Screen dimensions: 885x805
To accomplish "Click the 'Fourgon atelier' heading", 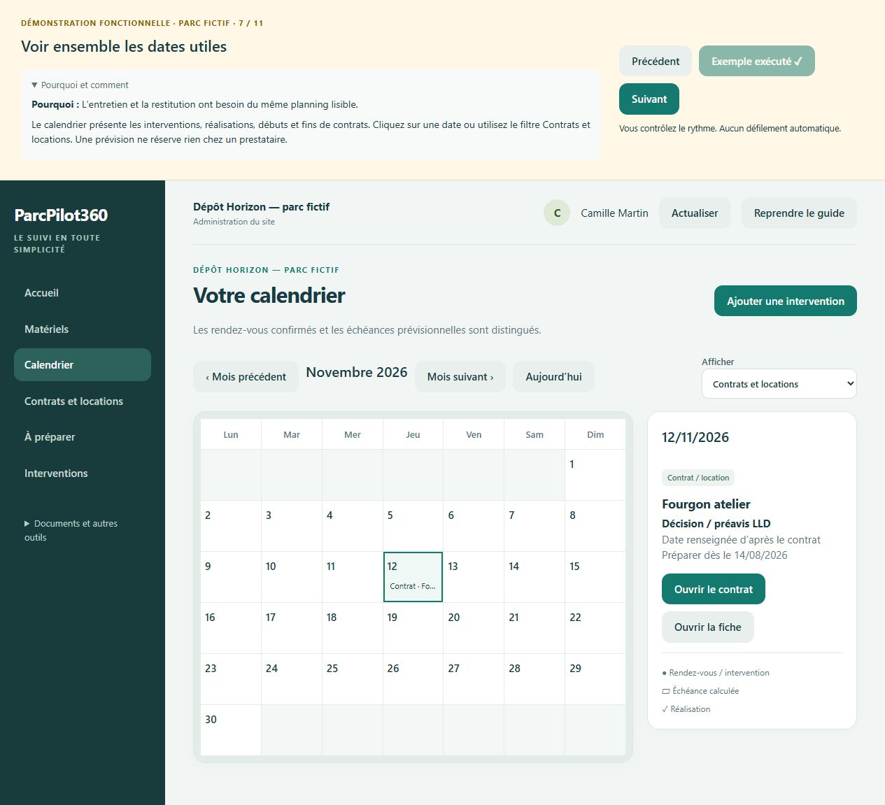I will point(706,504).
